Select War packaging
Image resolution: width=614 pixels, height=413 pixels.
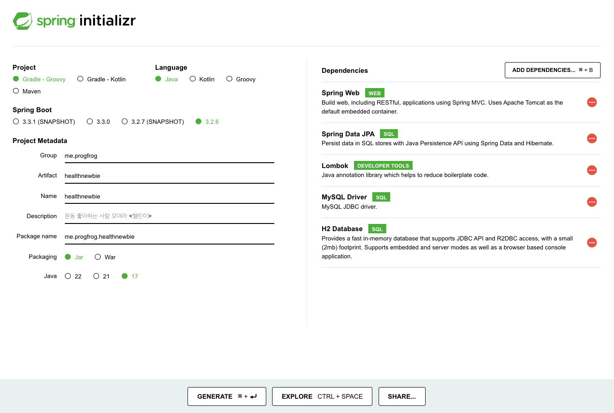[x=106, y=257]
